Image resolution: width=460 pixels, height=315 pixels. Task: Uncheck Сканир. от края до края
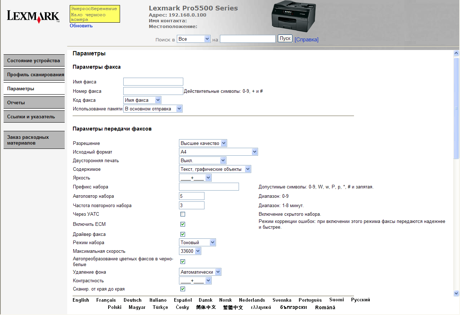pyautogui.click(x=183, y=289)
